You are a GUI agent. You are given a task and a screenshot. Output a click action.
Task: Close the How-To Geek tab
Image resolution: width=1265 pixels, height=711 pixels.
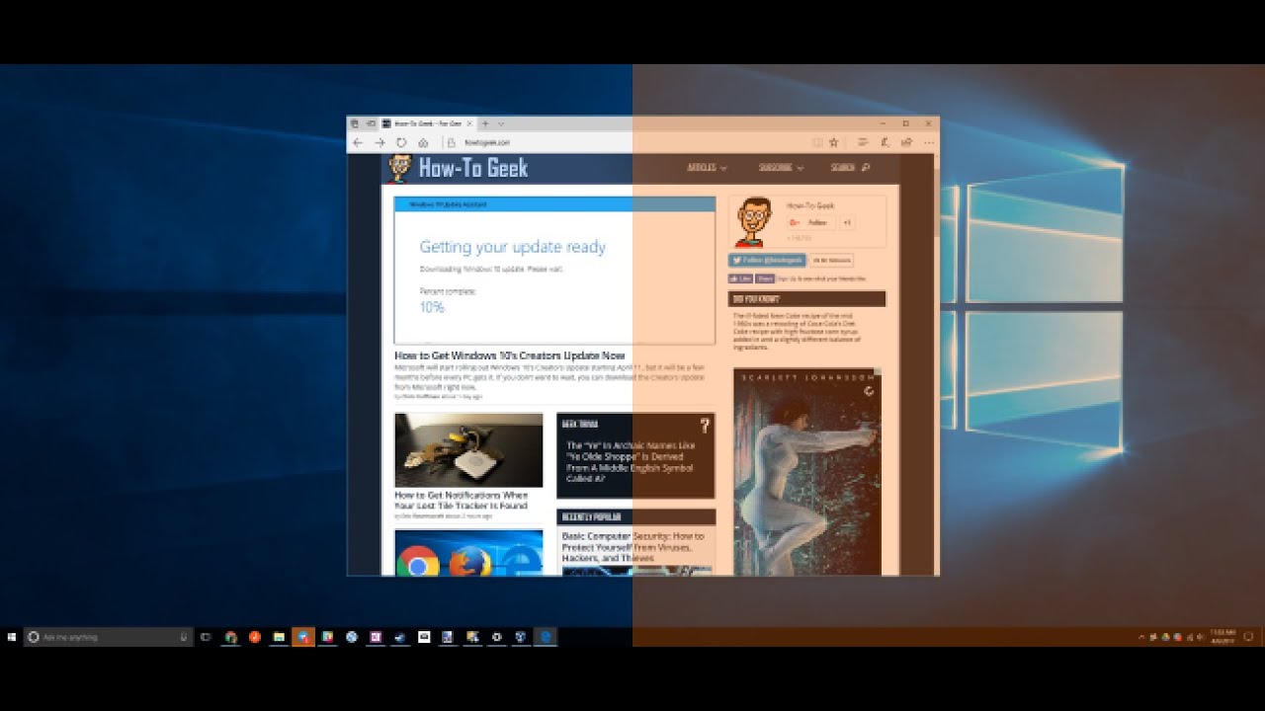click(470, 123)
